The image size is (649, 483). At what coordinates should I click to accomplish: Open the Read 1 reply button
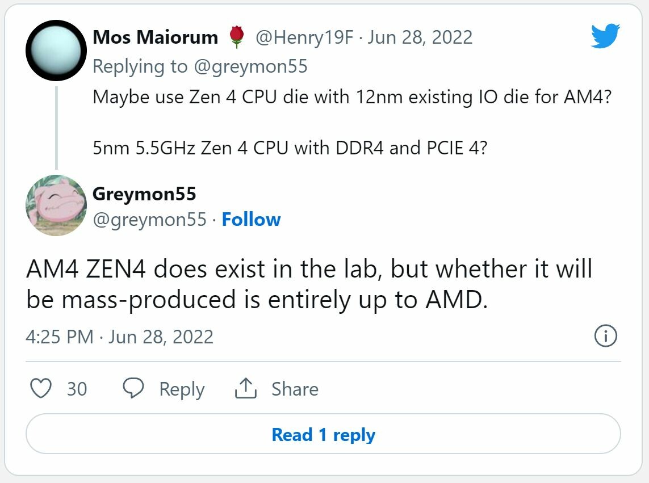point(323,435)
